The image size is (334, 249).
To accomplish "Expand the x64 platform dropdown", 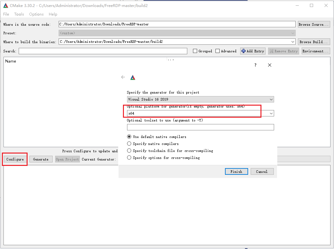I will coord(271,114).
